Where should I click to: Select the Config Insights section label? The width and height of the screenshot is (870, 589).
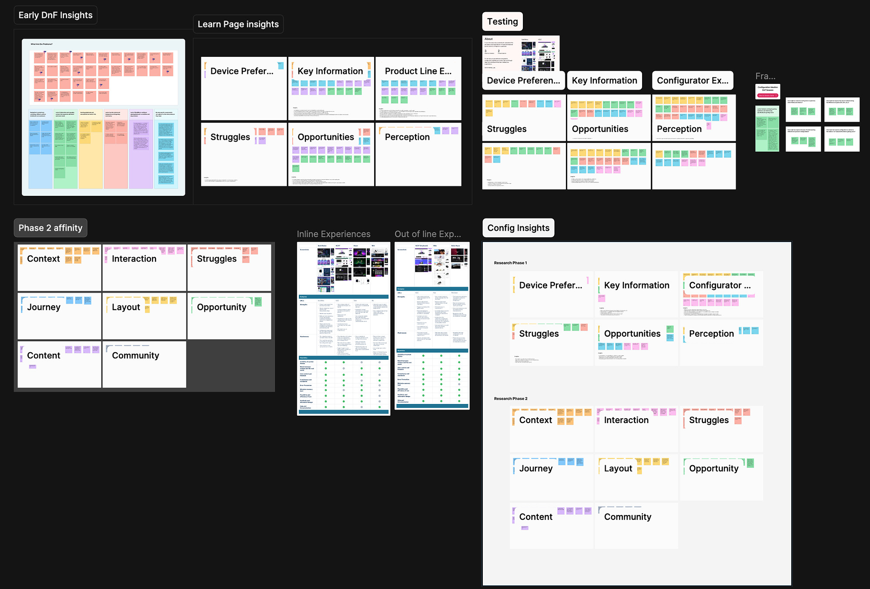pos(518,228)
